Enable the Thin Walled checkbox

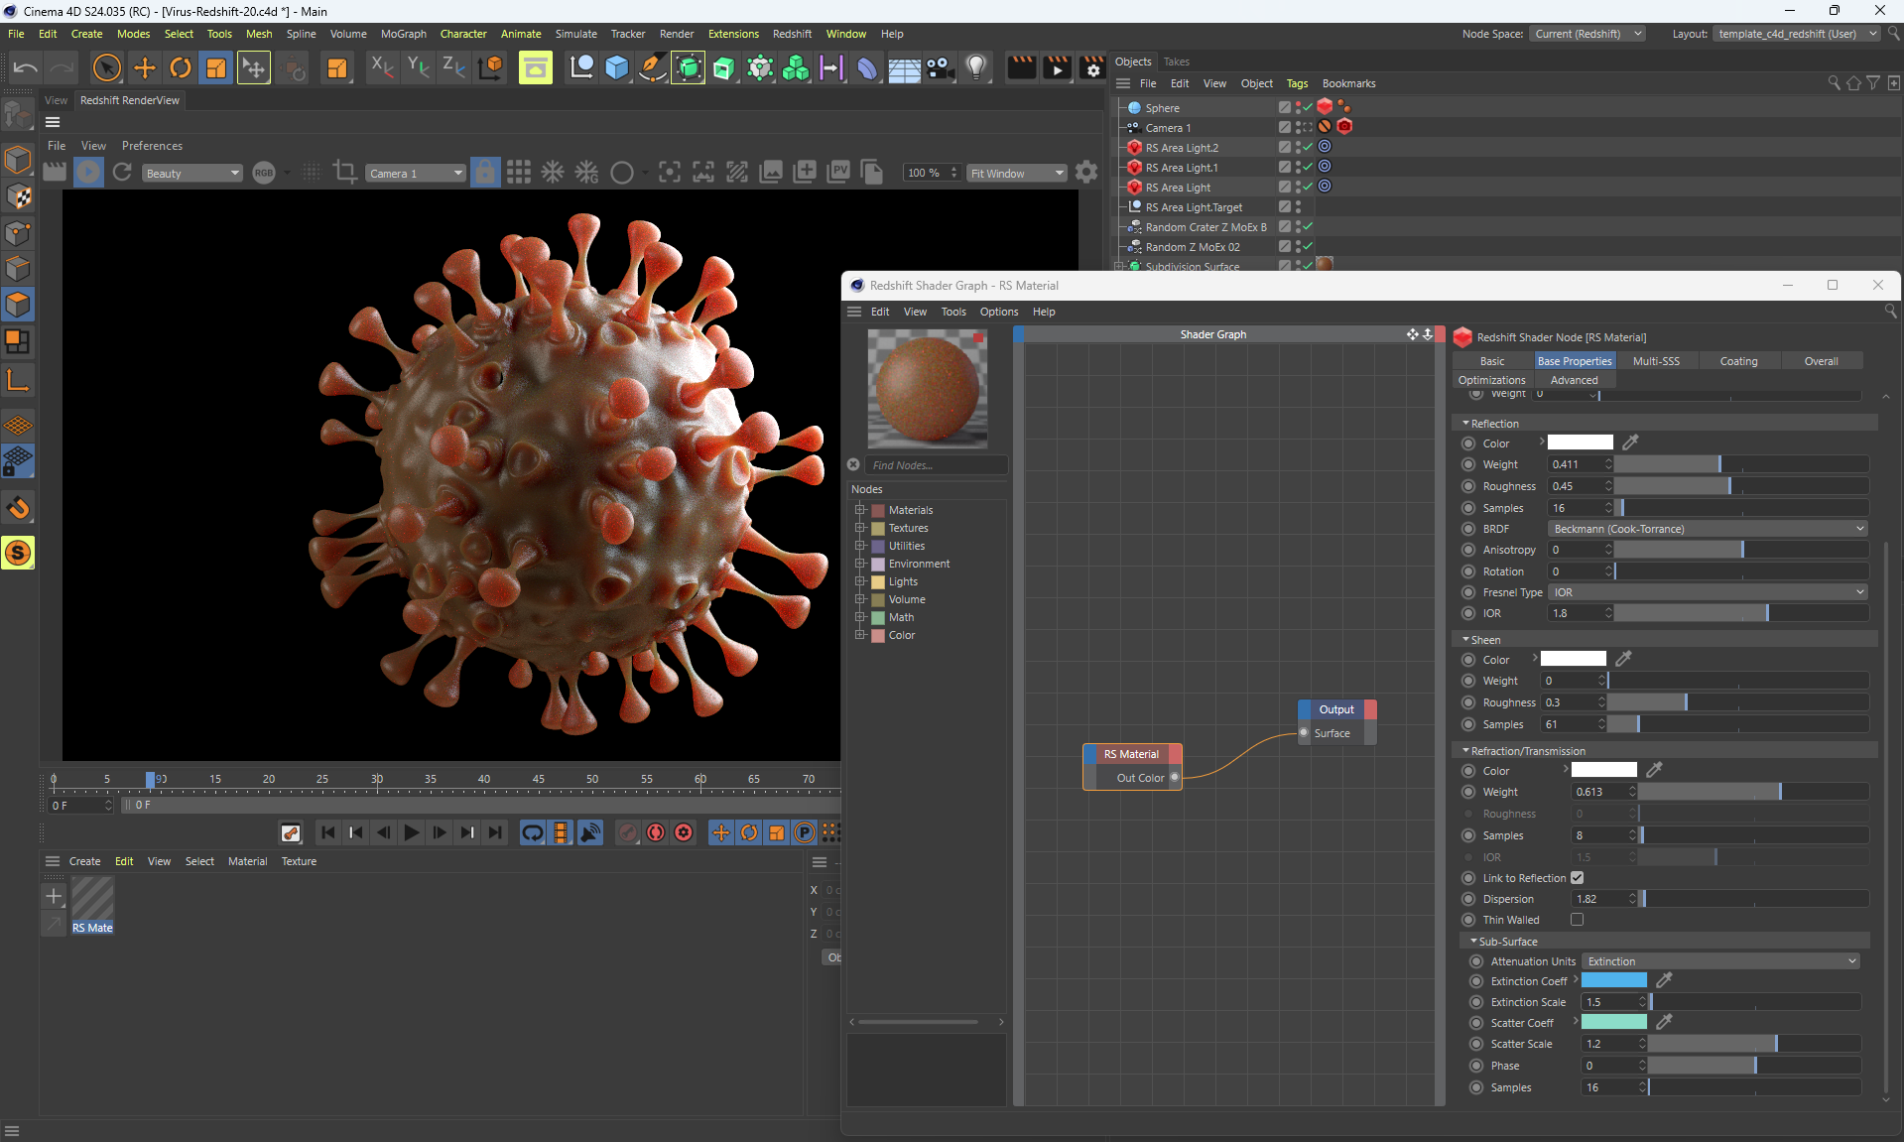point(1577,920)
